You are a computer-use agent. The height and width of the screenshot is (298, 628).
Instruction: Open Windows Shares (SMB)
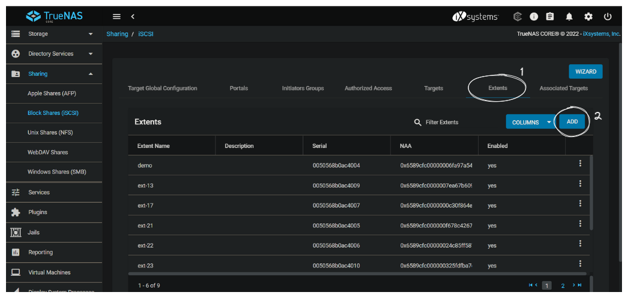[x=57, y=172]
